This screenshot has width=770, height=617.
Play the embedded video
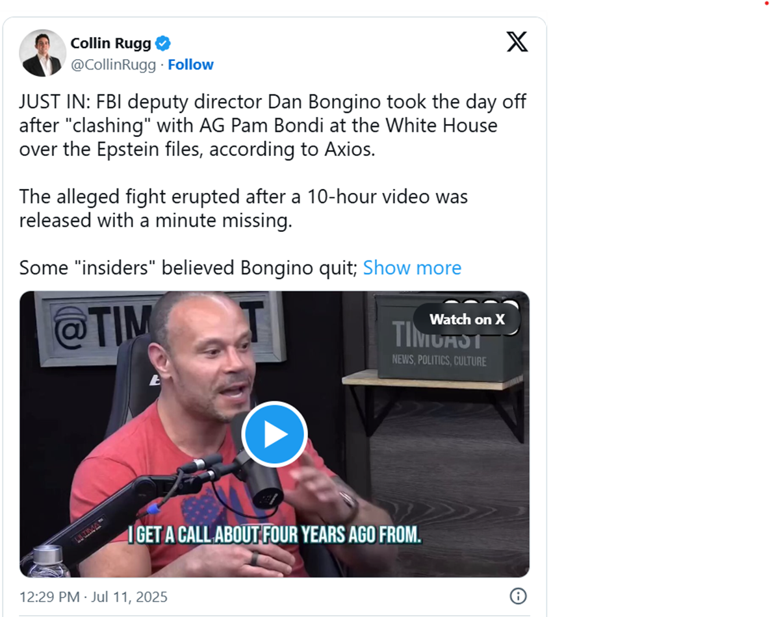click(x=274, y=434)
